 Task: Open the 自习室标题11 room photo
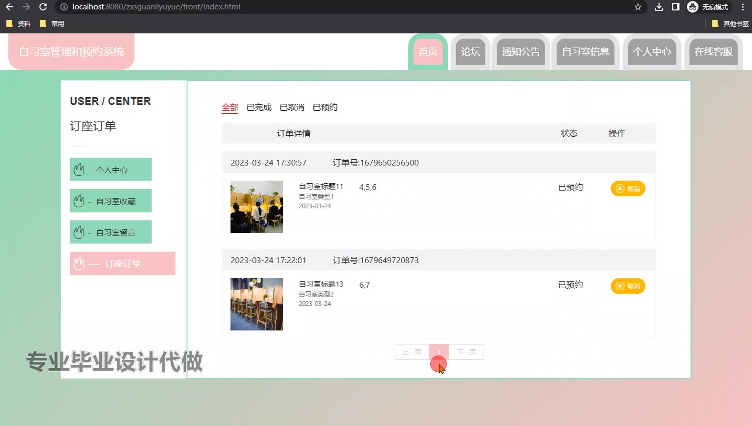[256, 207]
